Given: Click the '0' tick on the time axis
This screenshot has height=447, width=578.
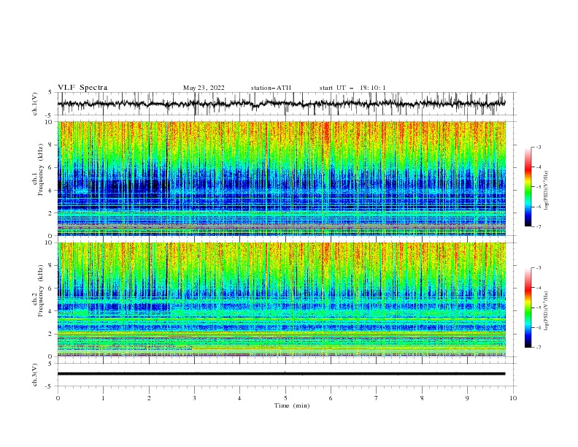Looking at the screenshot, I should point(58,398).
